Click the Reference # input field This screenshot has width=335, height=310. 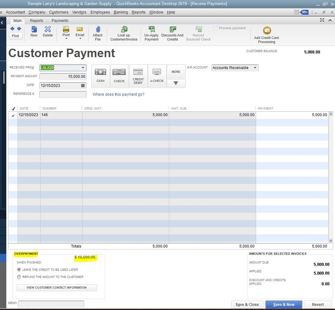pyautogui.click(x=63, y=94)
